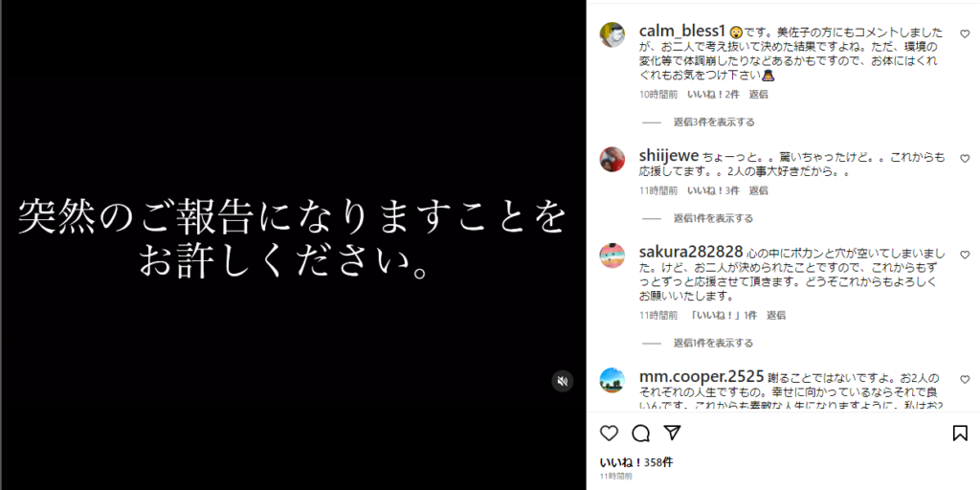Expand 返信1件を表示する under shiijewe comment
This screenshot has height=490, width=980.
713,218
